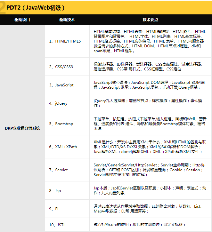Click the PDT2 (JavaWeb初级) title heading
Image resolution: width=212 pixels, height=232 pixels.
35,8
